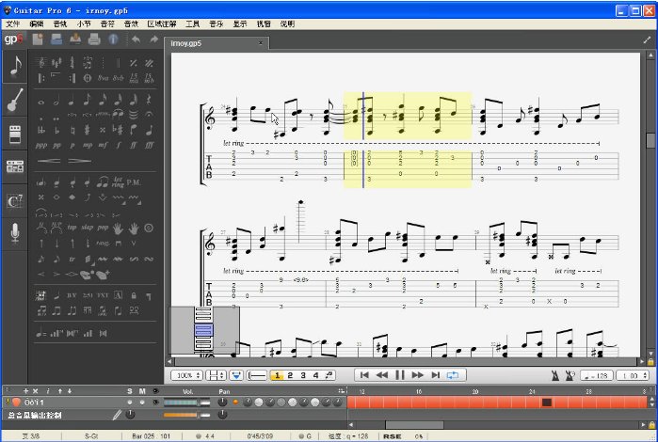
Task: Insert free text with the TXT icon
Action: click(x=103, y=295)
